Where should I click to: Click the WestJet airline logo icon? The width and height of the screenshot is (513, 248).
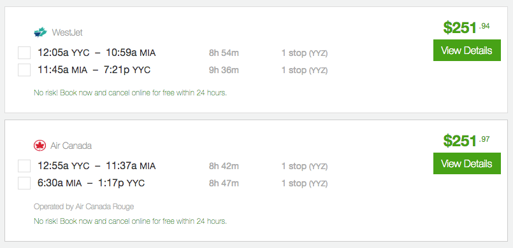pyautogui.click(x=41, y=32)
